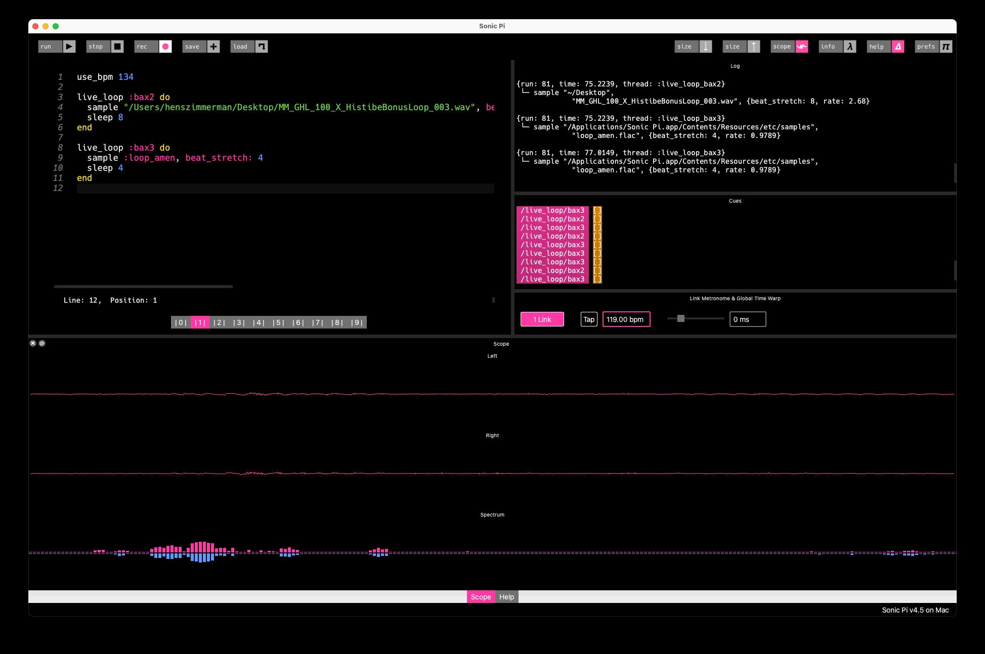Click the first /live_loop/bax3 cue entry

click(x=552, y=210)
